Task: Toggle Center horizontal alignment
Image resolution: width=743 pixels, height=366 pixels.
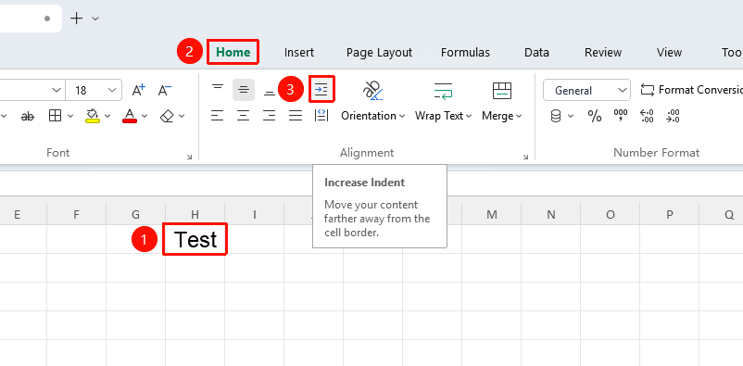Action: [244, 115]
